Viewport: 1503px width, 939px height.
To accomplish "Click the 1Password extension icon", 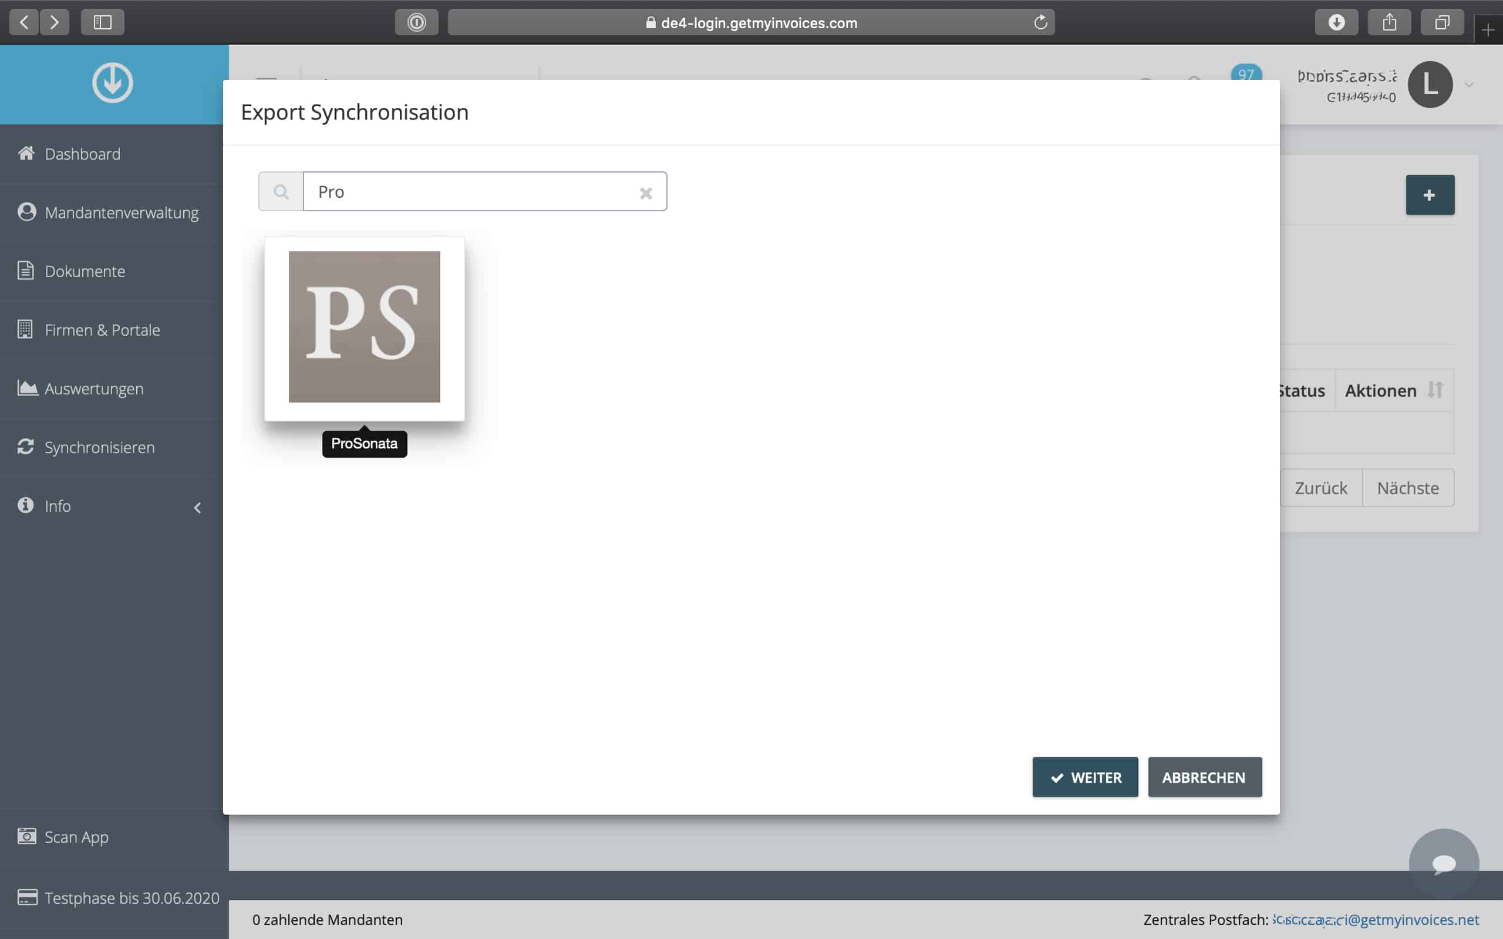I will tap(417, 22).
